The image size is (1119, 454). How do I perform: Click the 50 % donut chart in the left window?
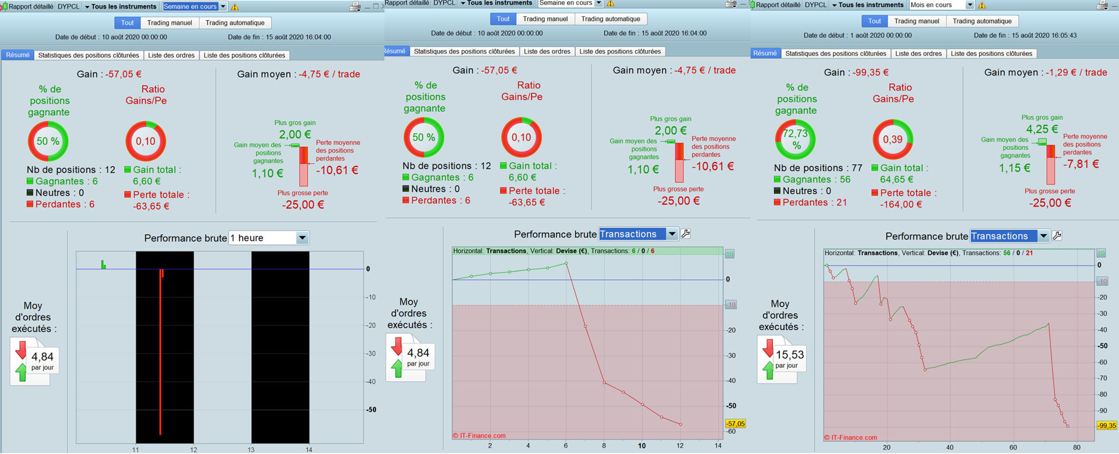[x=48, y=141]
